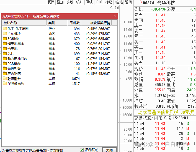Click the 返回 toolbar button

[128, 2]
